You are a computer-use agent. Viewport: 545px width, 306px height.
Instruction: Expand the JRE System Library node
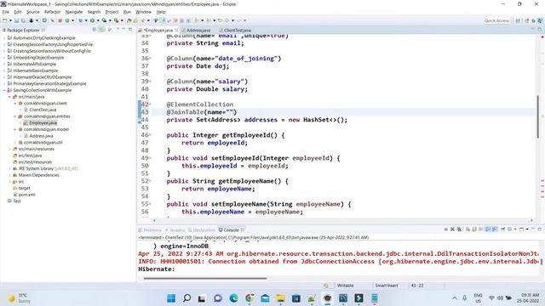9,168
